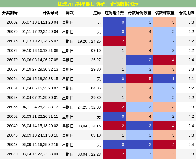This screenshot has width=196, height=159.
Task: Click draw numbers 02,09,10,24,31,33 16
Action: (40, 135)
